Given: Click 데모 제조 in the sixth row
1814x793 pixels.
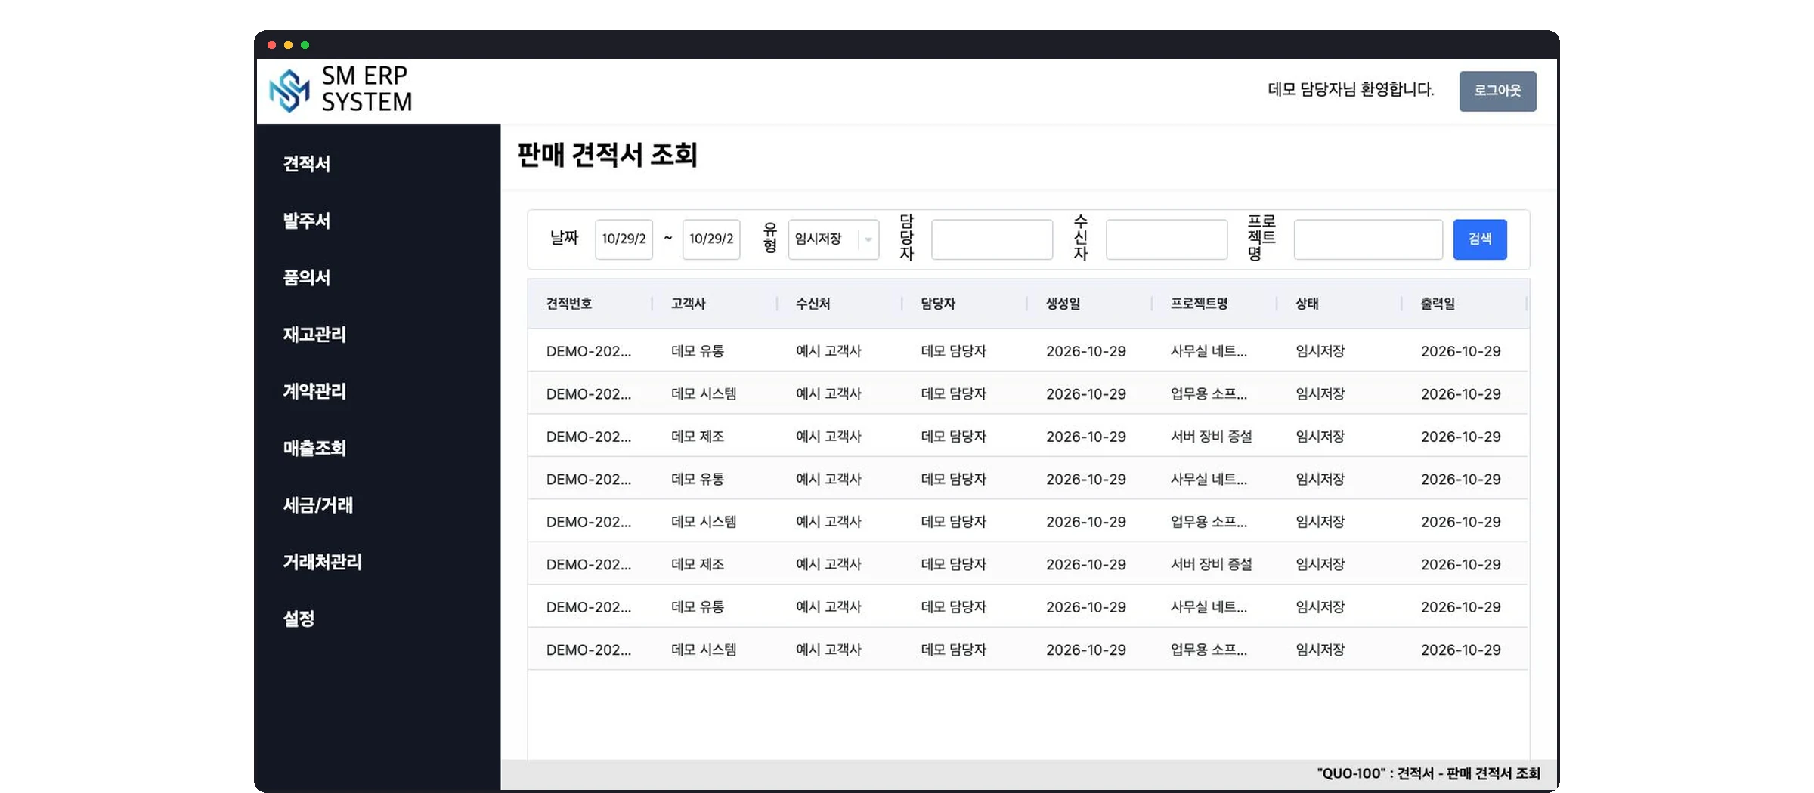Looking at the screenshot, I should click(x=698, y=564).
